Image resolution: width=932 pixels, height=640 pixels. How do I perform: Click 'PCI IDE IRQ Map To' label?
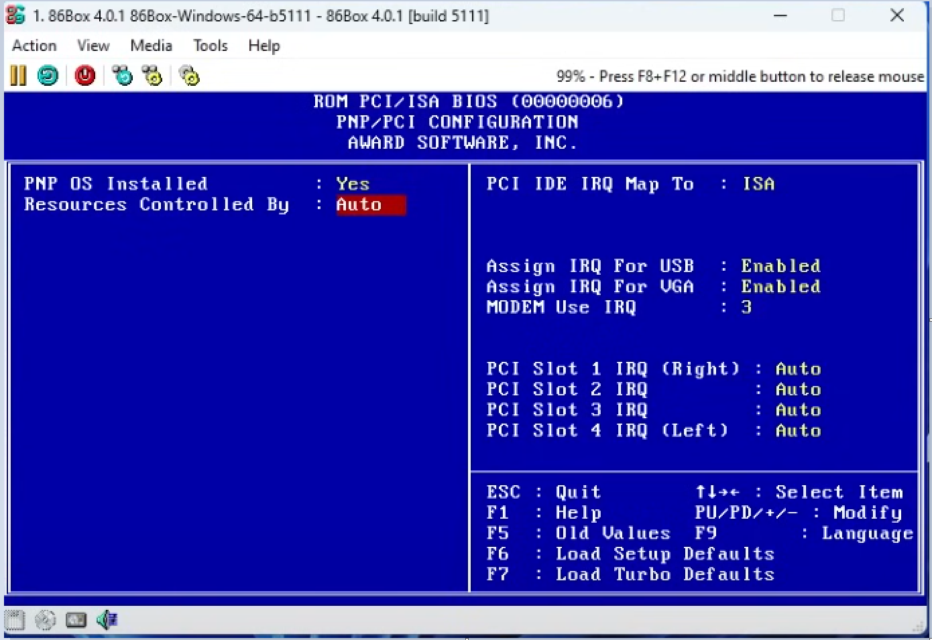coord(590,184)
